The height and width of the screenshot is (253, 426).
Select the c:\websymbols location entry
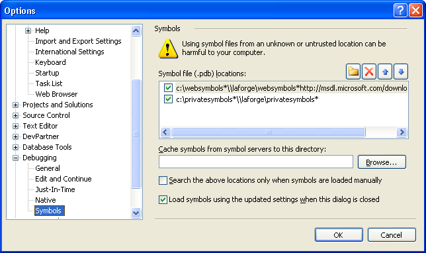coord(292,88)
